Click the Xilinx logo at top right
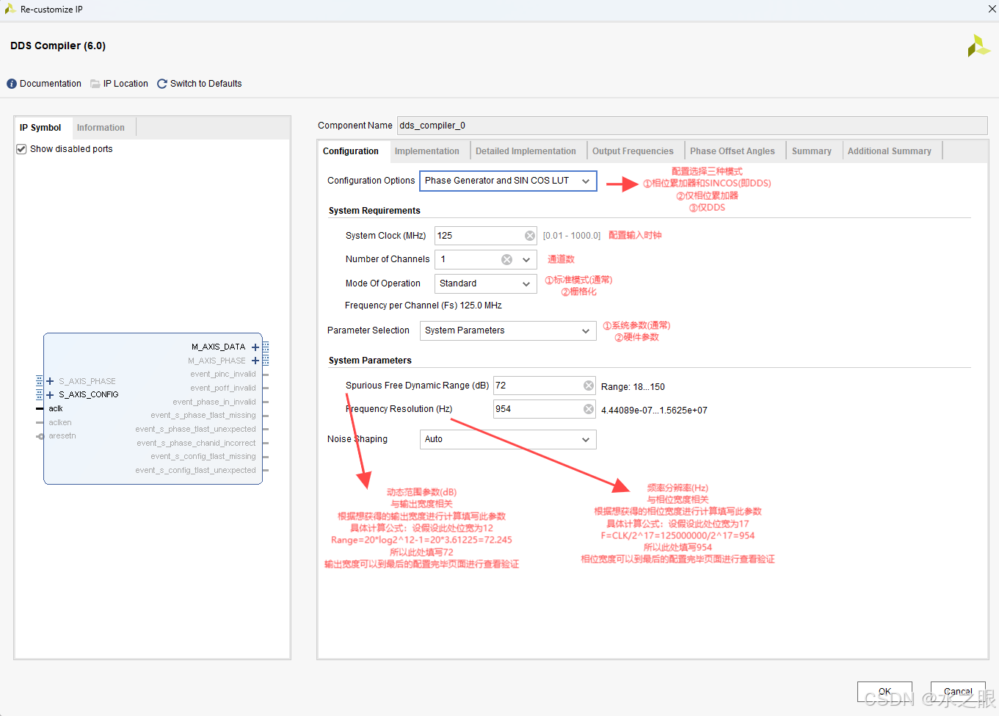999x716 pixels. click(x=978, y=46)
